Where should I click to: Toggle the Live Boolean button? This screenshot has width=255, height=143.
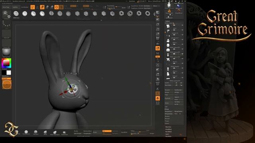(x=25, y=7)
